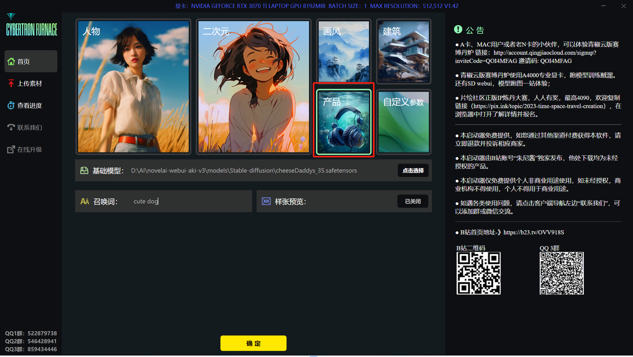
Task: Click the 基础模型 disk icon
Action: pyautogui.click(x=84, y=171)
